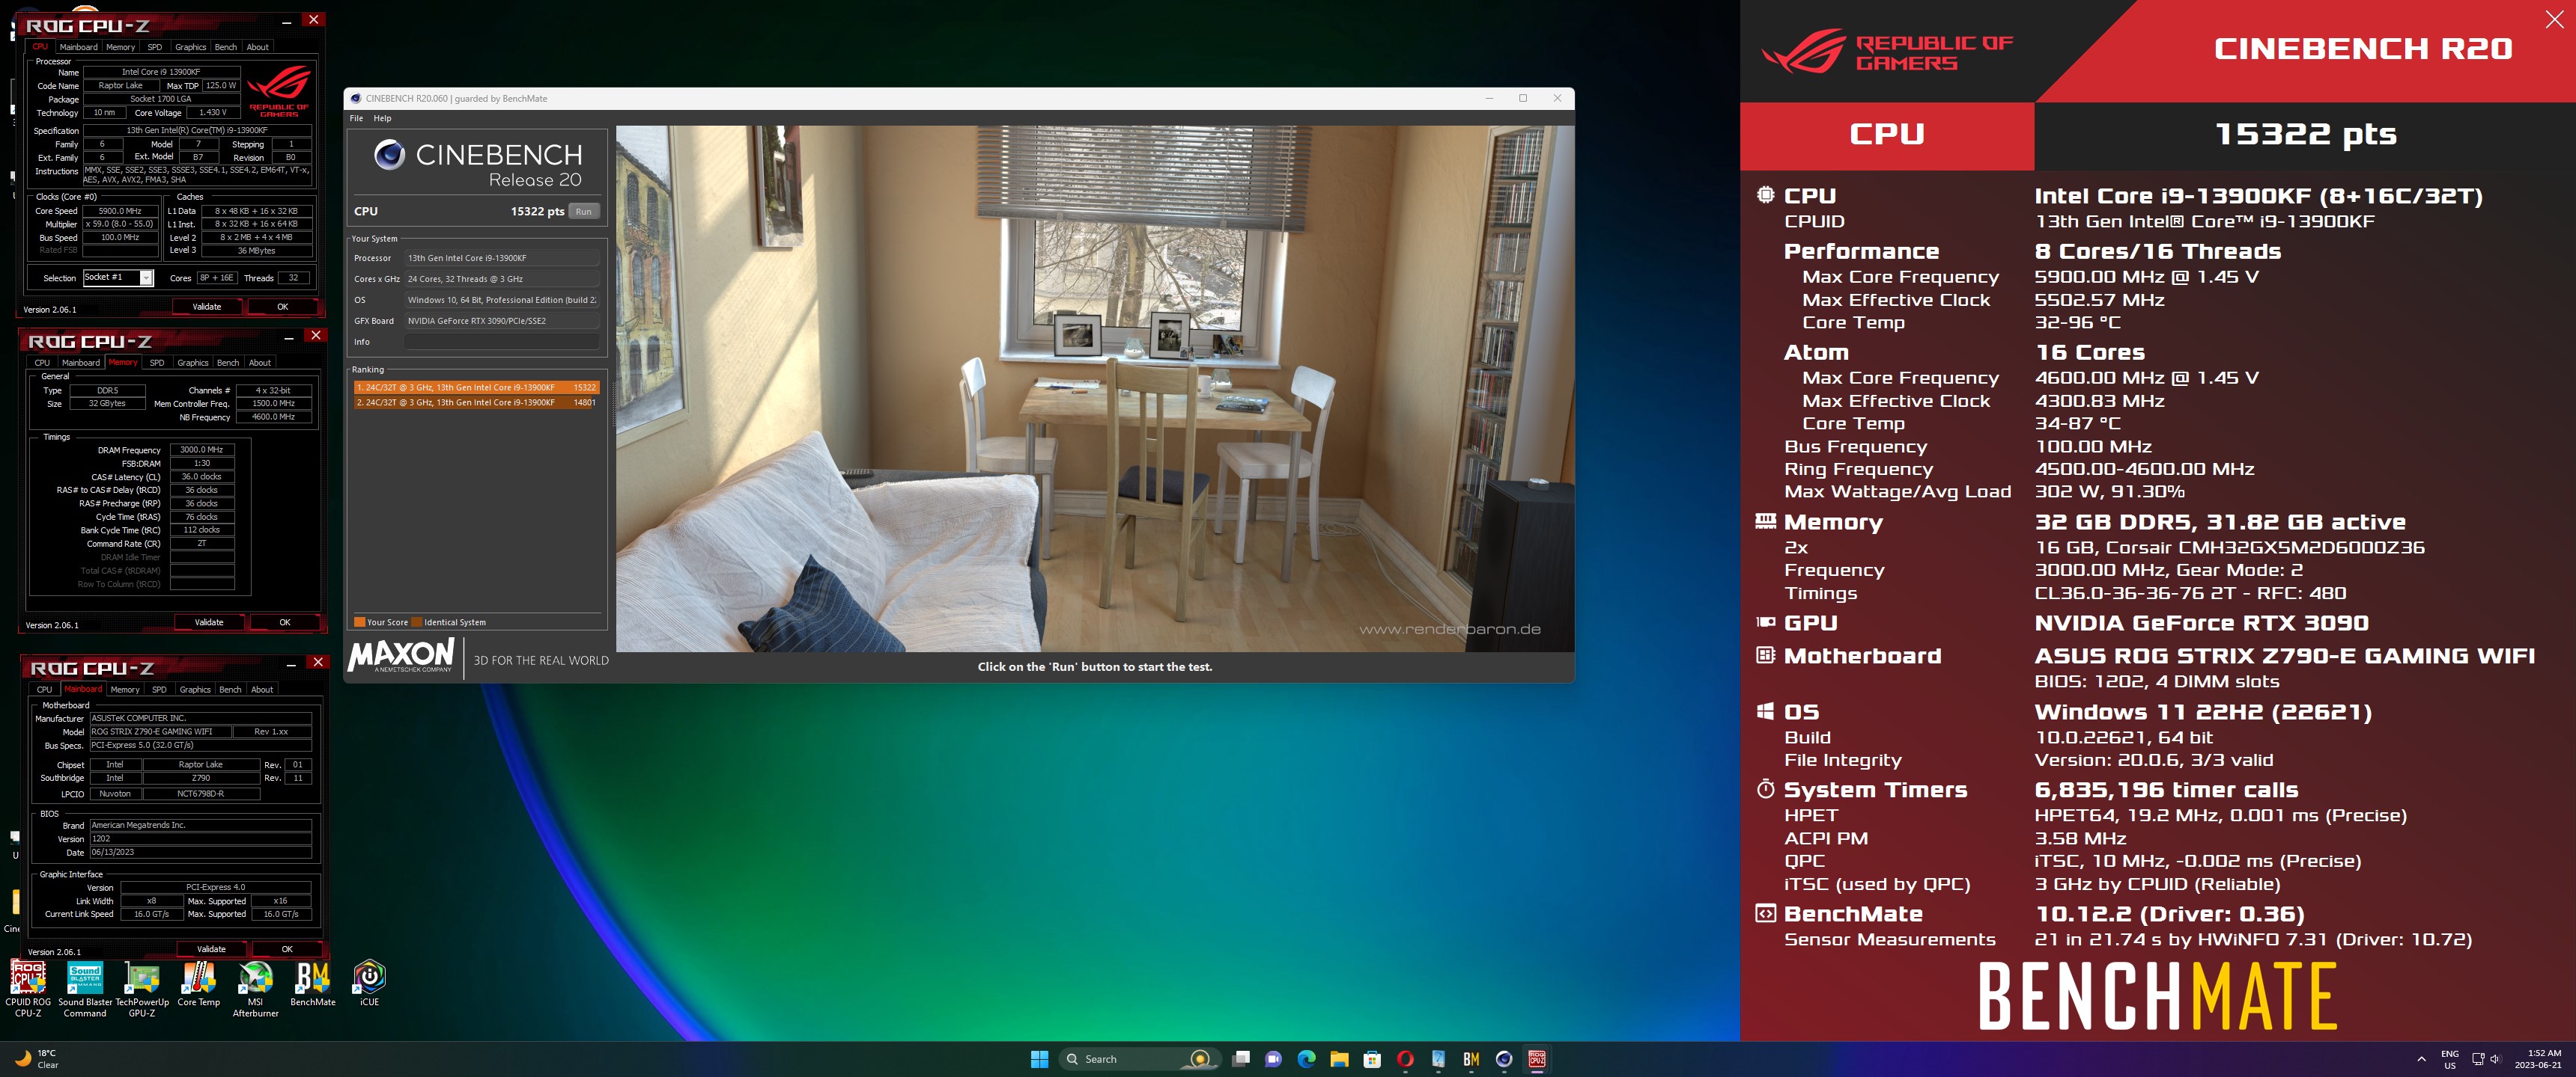Select the Core Temp desktop shortcut
2576x1077 pixels.
click(198, 984)
